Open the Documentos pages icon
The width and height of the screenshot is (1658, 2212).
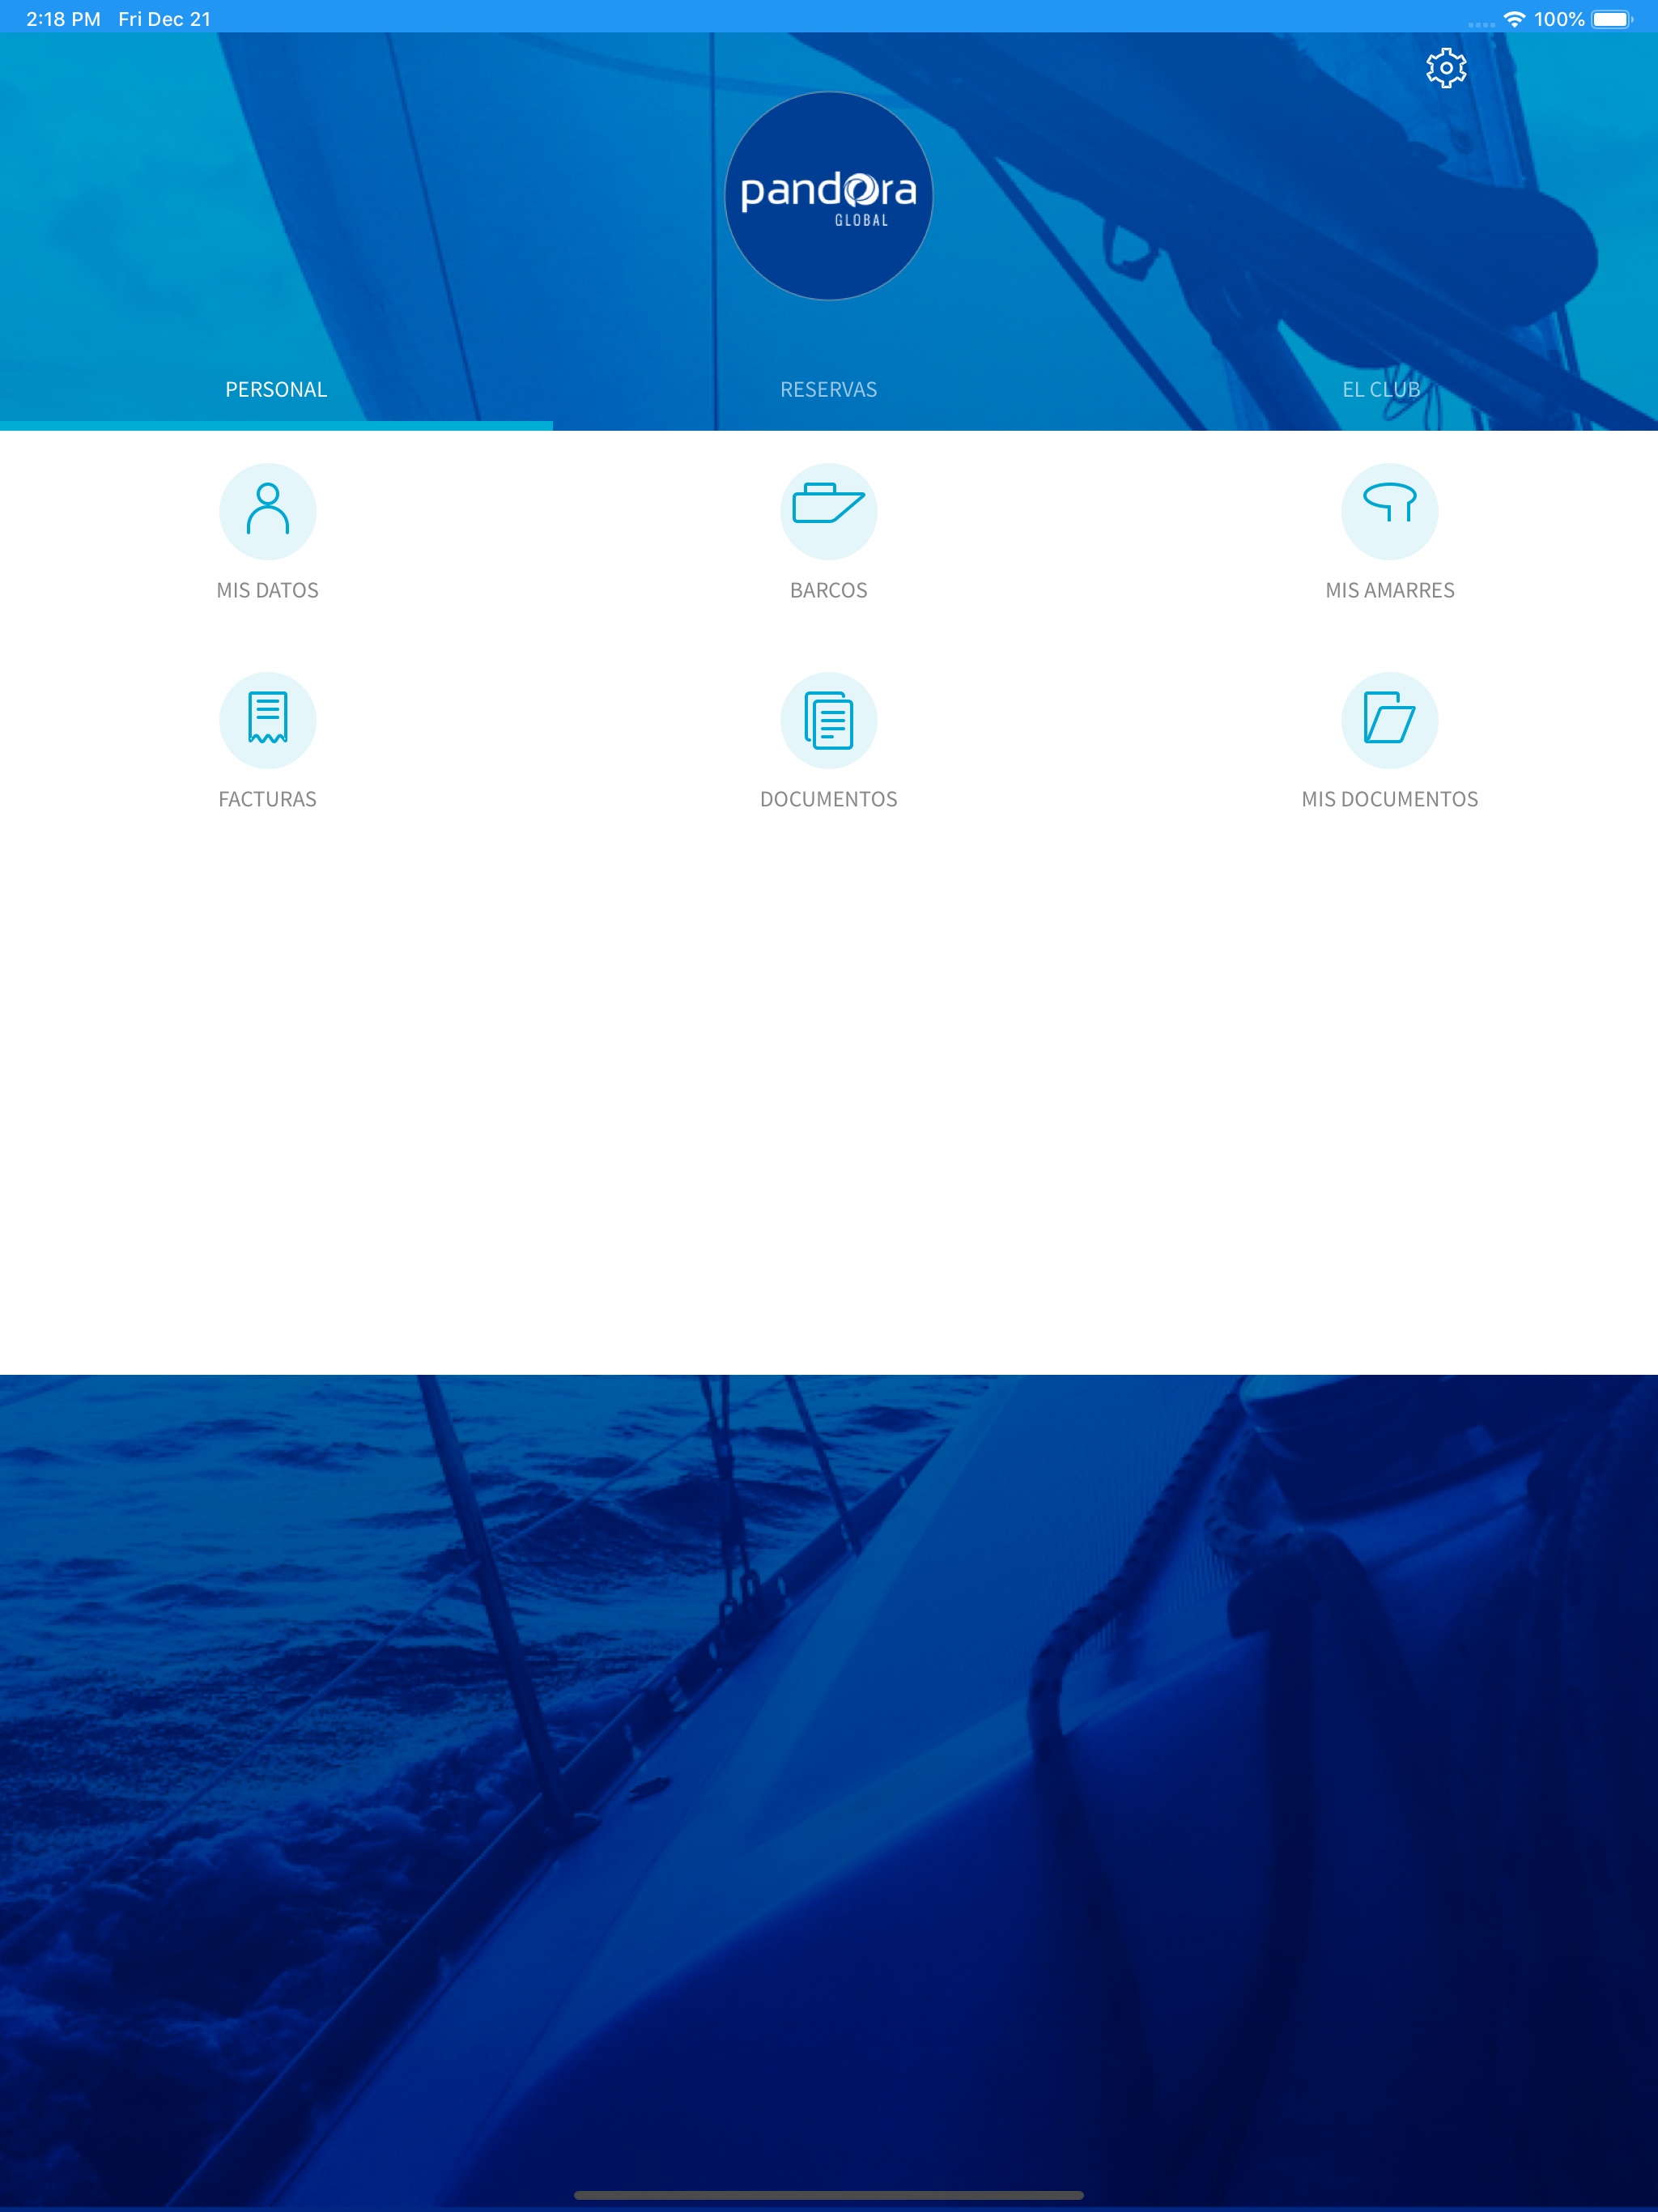coord(828,720)
